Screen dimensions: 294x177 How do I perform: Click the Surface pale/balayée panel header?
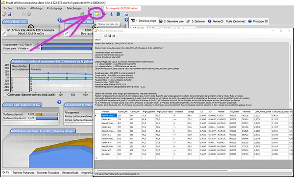click(x=22, y=105)
